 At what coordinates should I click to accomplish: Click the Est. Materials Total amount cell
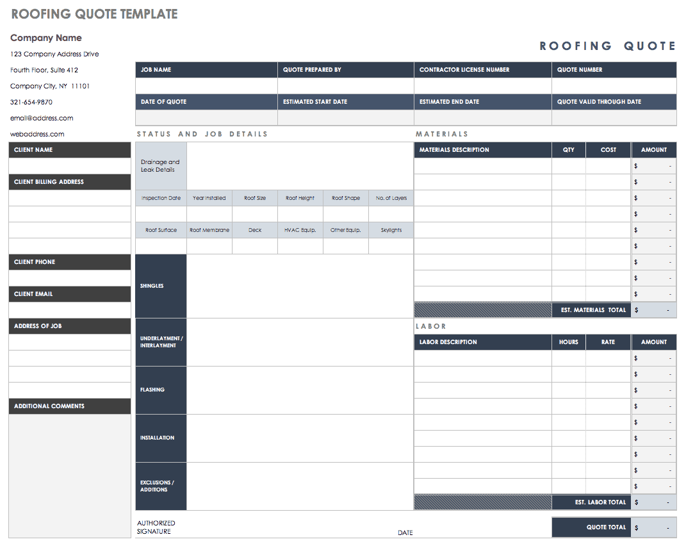[653, 310]
